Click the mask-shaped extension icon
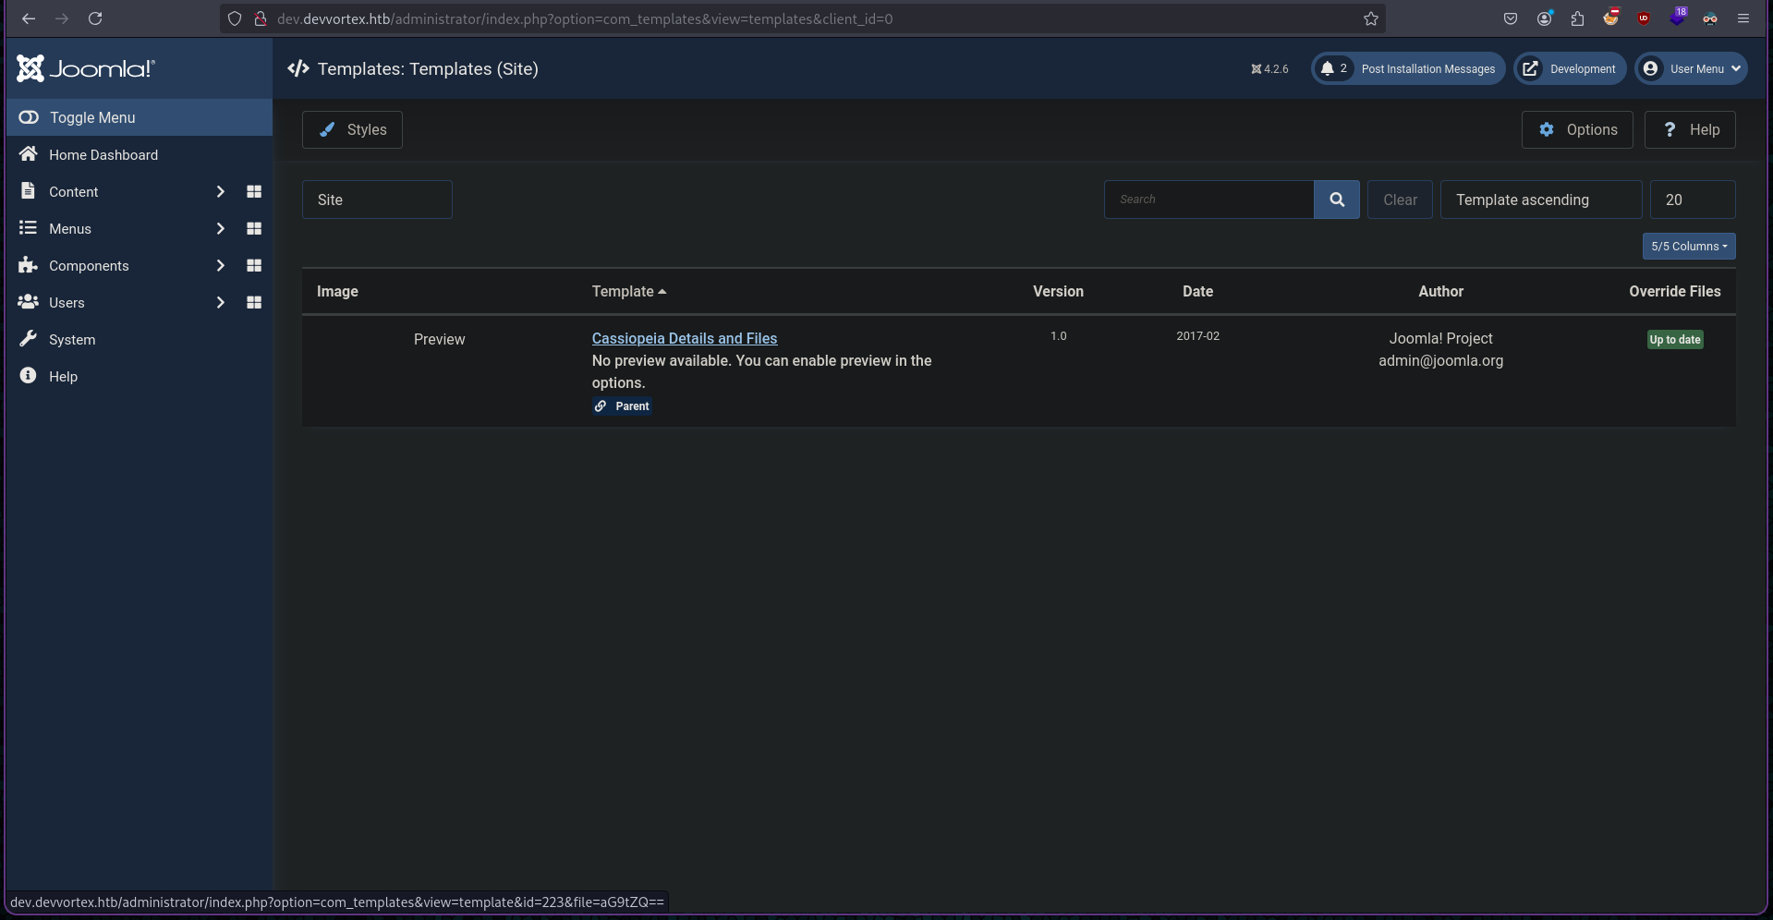 (1710, 18)
